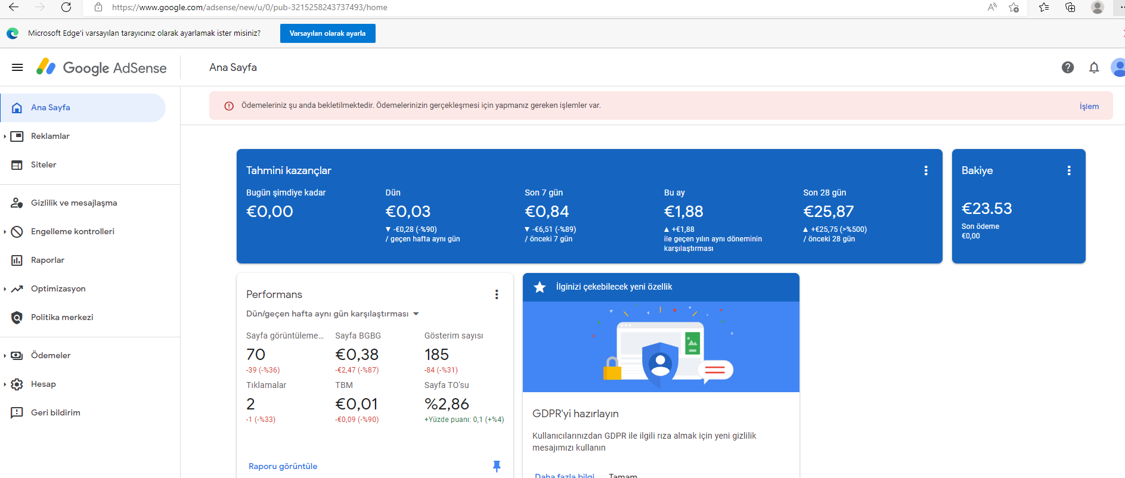This screenshot has width=1125, height=478.
Task: Open the Dün/geçen hafta comparison dropdown
Action: click(x=333, y=314)
